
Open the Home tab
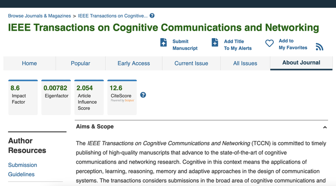[29, 63]
